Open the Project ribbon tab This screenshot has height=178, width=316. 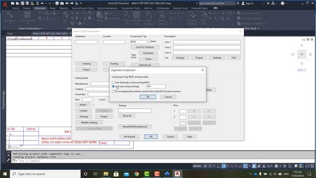[27, 8]
